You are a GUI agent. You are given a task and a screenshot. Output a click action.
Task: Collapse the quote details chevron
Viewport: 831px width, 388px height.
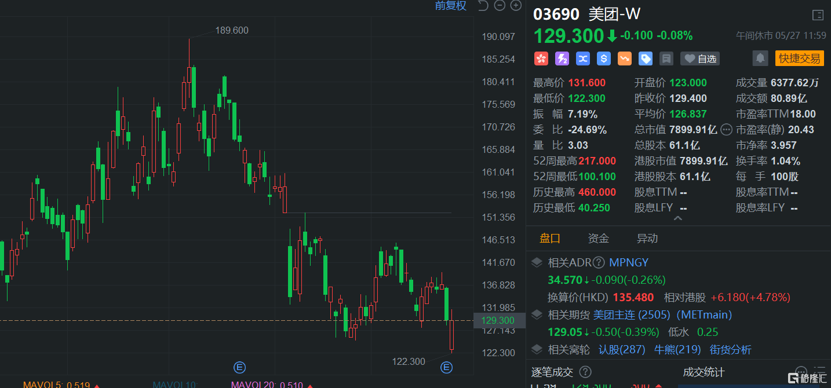point(678,218)
